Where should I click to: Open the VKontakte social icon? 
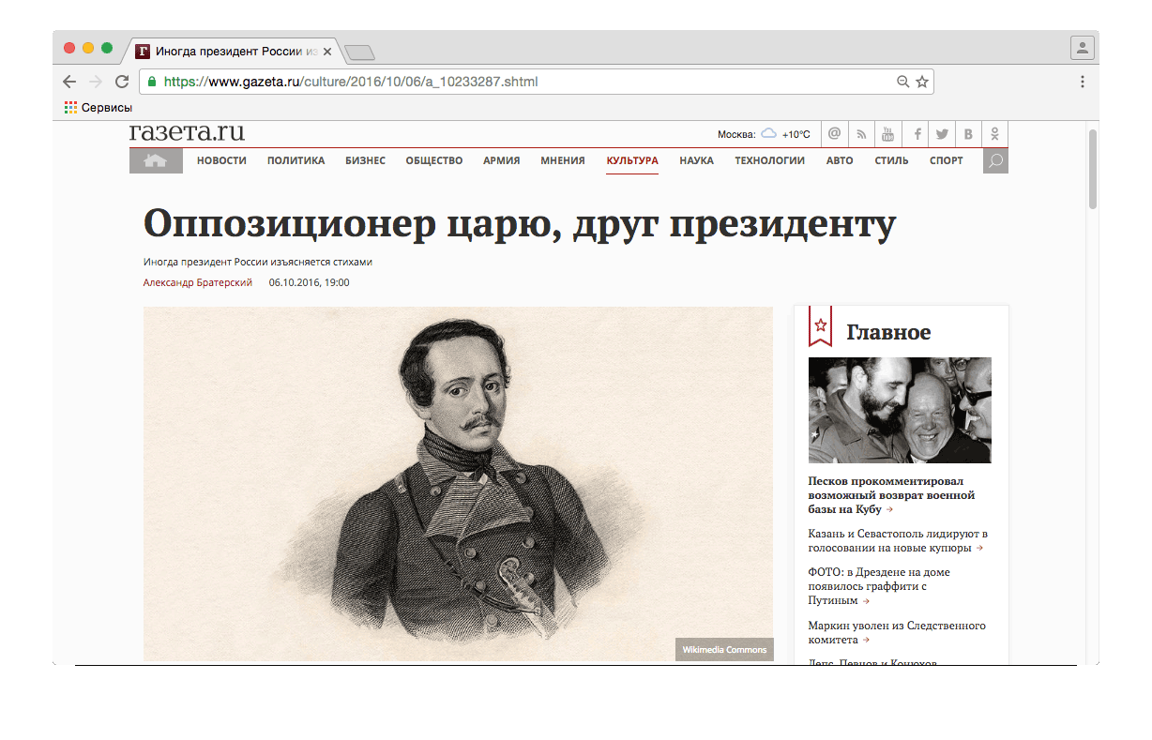[x=968, y=134]
